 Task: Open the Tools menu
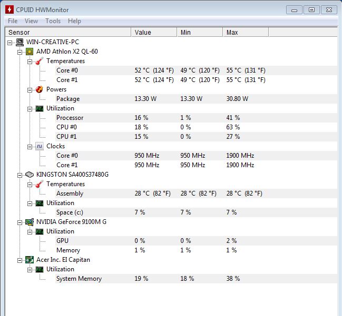[53, 21]
